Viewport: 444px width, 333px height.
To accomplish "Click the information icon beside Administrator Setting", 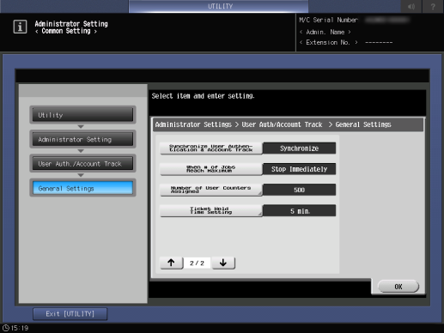I will [20, 27].
